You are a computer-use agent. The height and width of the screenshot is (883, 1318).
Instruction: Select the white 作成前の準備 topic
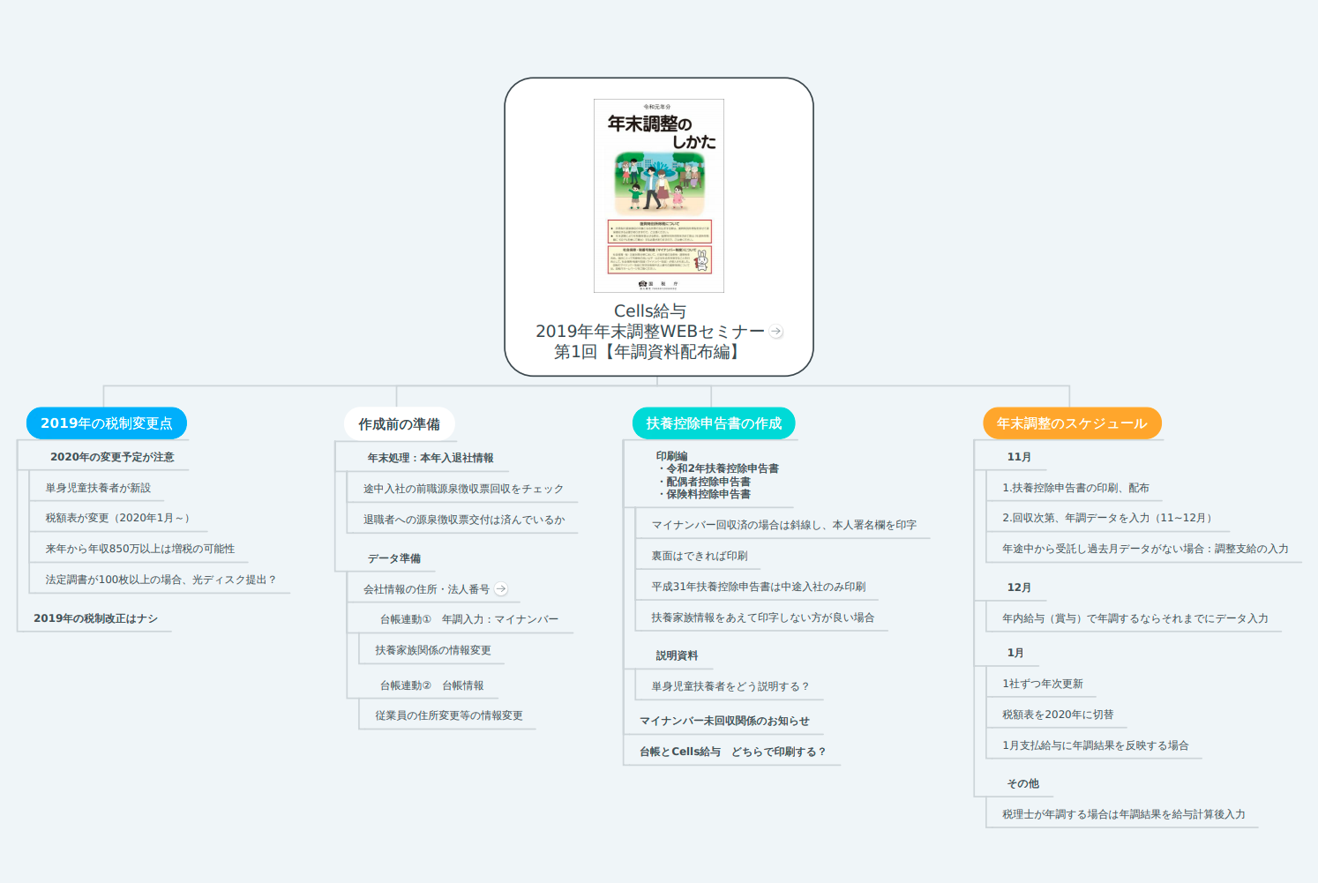[399, 424]
